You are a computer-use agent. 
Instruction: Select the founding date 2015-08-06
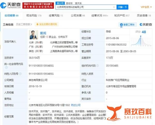click(112, 38)
